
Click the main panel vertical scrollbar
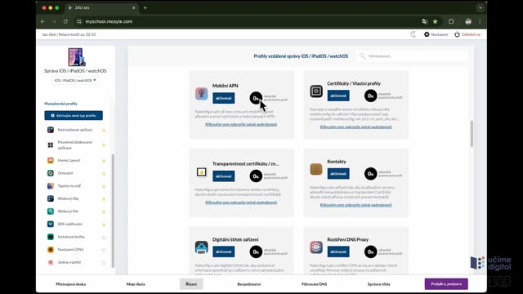tap(472, 134)
